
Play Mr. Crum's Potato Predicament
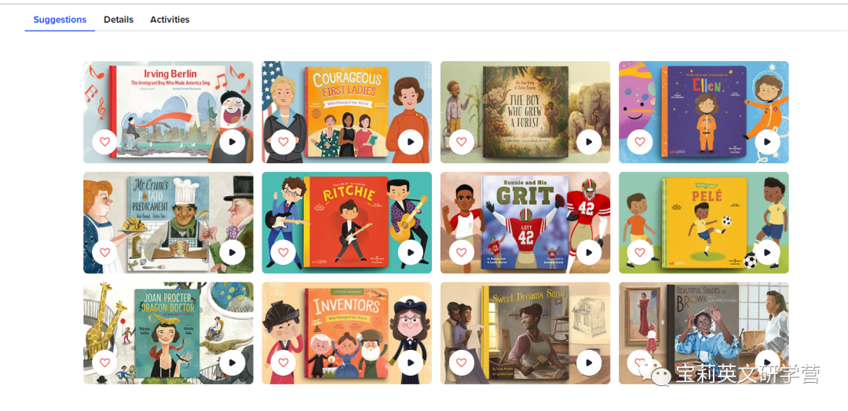232,253
